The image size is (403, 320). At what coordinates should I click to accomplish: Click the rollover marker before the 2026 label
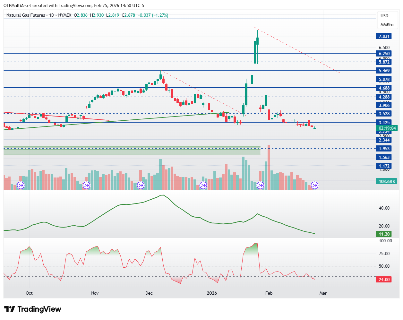tap(203, 185)
